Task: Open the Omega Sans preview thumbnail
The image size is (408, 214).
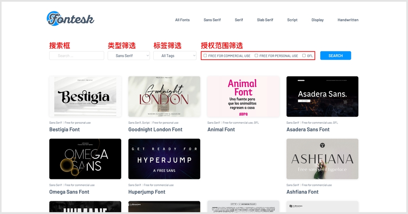Action: pyautogui.click(x=85, y=159)
